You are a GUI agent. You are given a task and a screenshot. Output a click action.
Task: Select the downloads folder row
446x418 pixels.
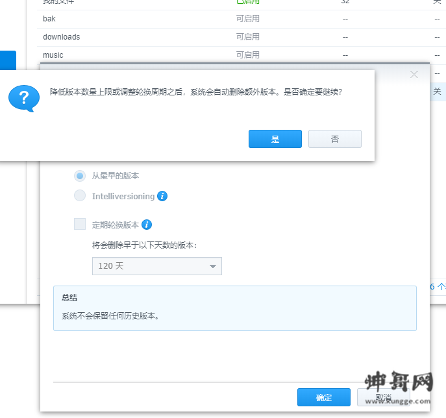point(242,37)
